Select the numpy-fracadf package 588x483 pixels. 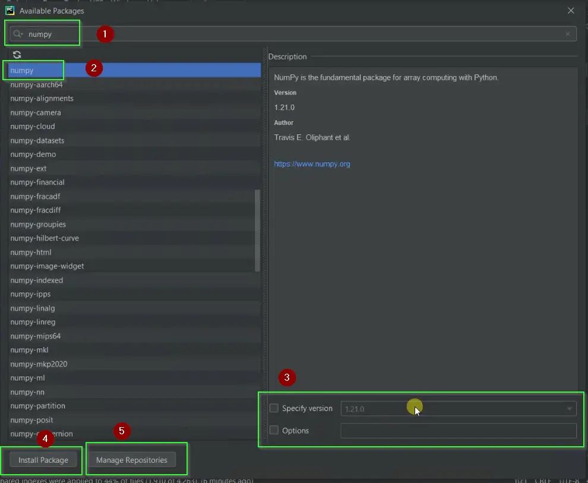134,196
